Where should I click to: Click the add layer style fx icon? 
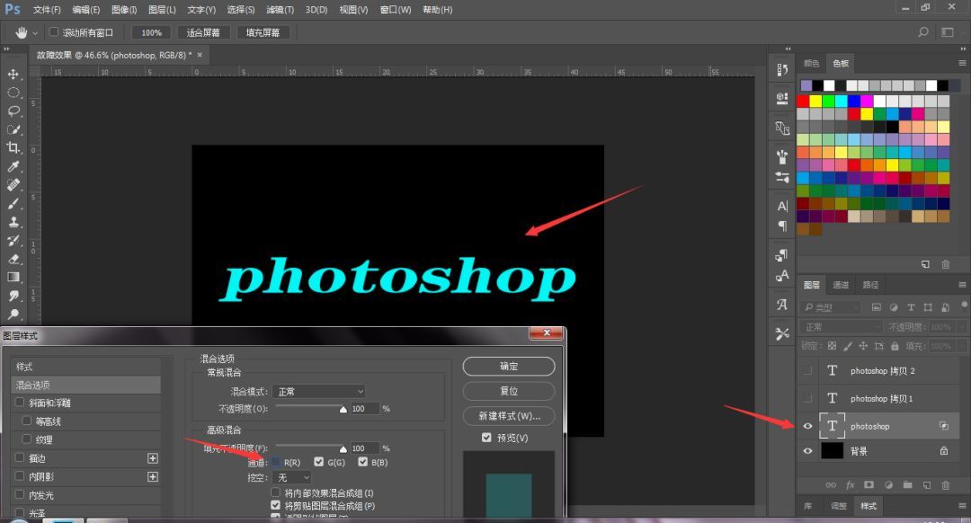[851, 485]
